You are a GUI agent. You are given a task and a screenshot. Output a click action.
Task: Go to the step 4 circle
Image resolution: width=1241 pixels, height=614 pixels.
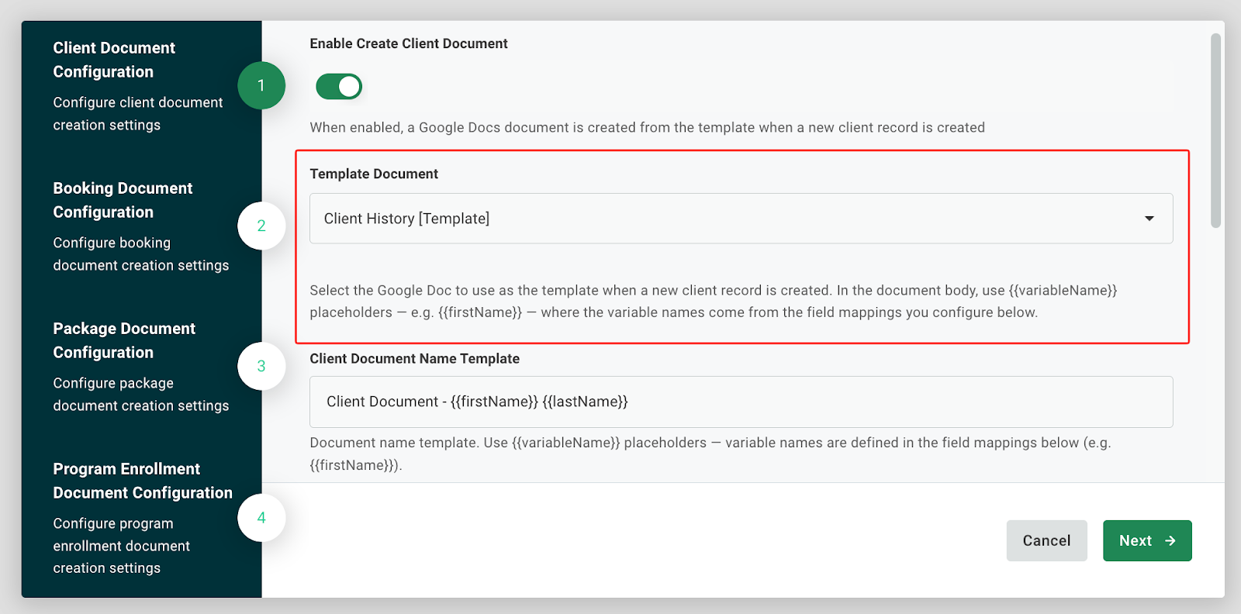pyautogui.click(x=261, y=517)
